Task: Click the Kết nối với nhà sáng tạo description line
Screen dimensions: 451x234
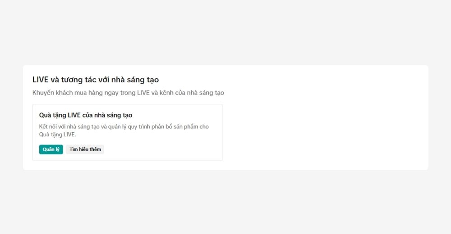Action: (124, 126)
